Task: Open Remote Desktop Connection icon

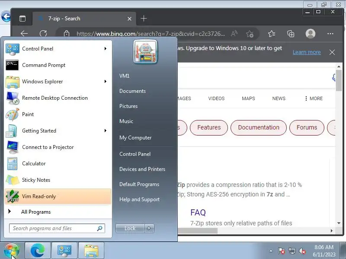Action: click(x=13, y=98)
